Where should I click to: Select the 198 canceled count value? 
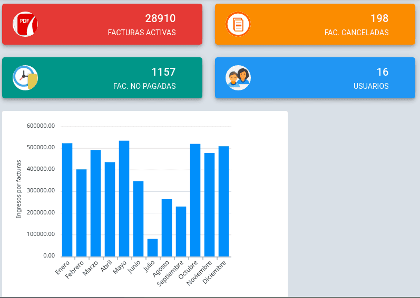click(x=379, y=18)
